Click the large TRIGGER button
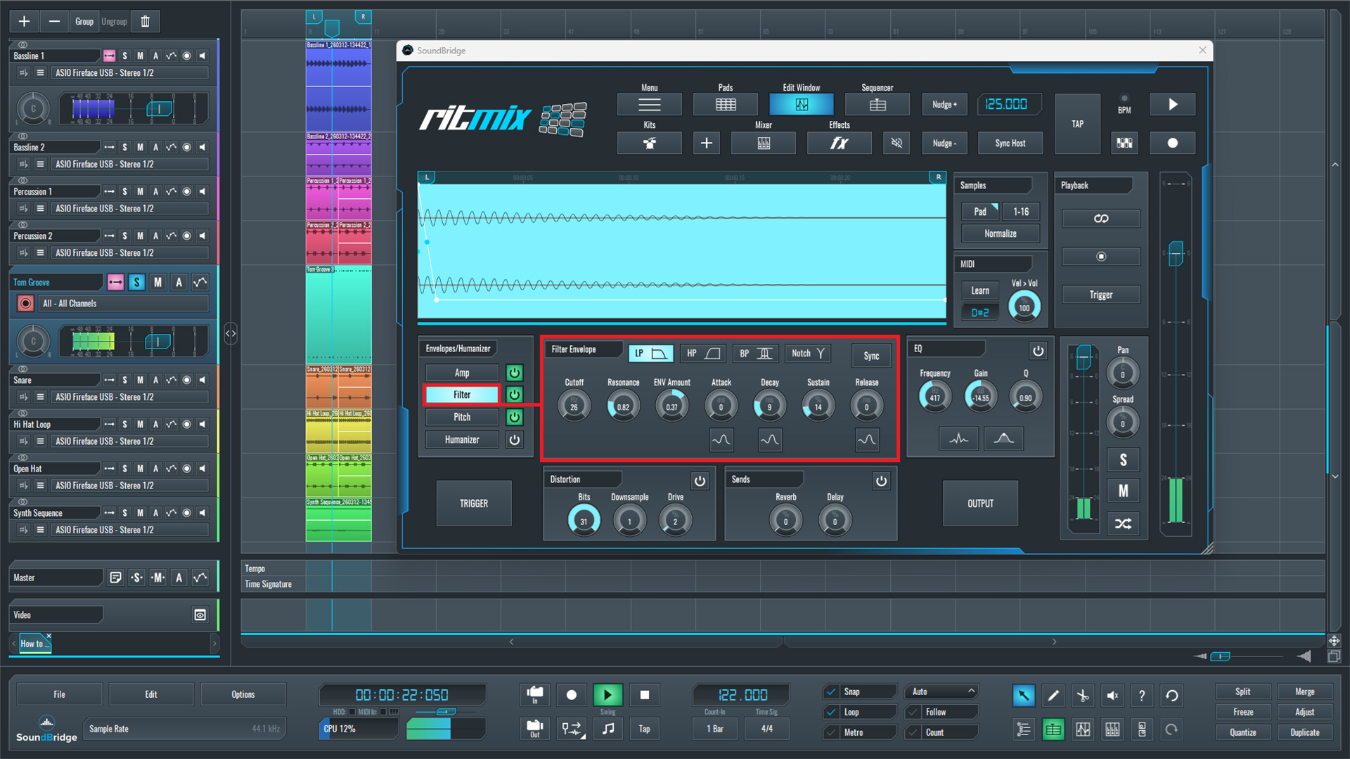The image size is (1350, 759). (x=474, y=504)
